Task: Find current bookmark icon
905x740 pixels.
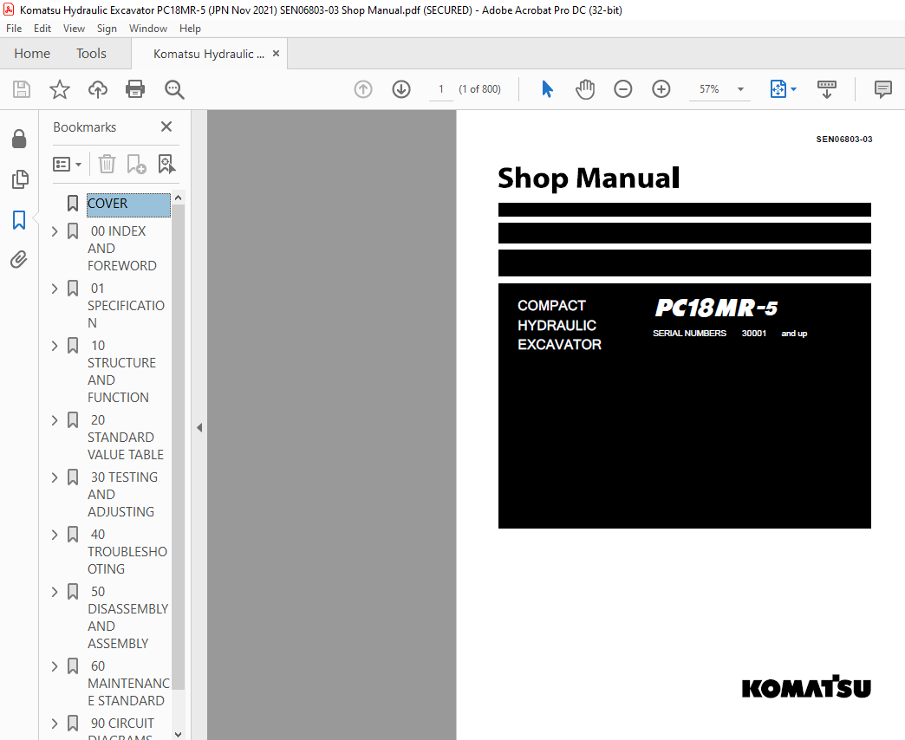Action: click(x=166, y=164)
